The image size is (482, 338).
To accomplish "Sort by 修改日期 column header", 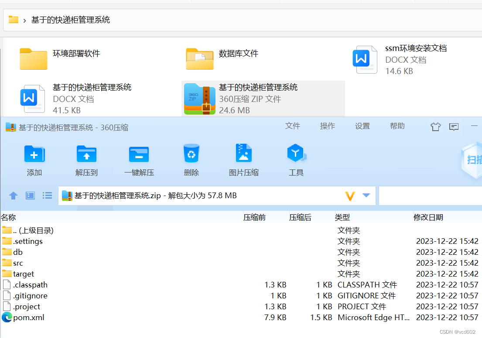I will pyautogui.click(x=428, y=217).
